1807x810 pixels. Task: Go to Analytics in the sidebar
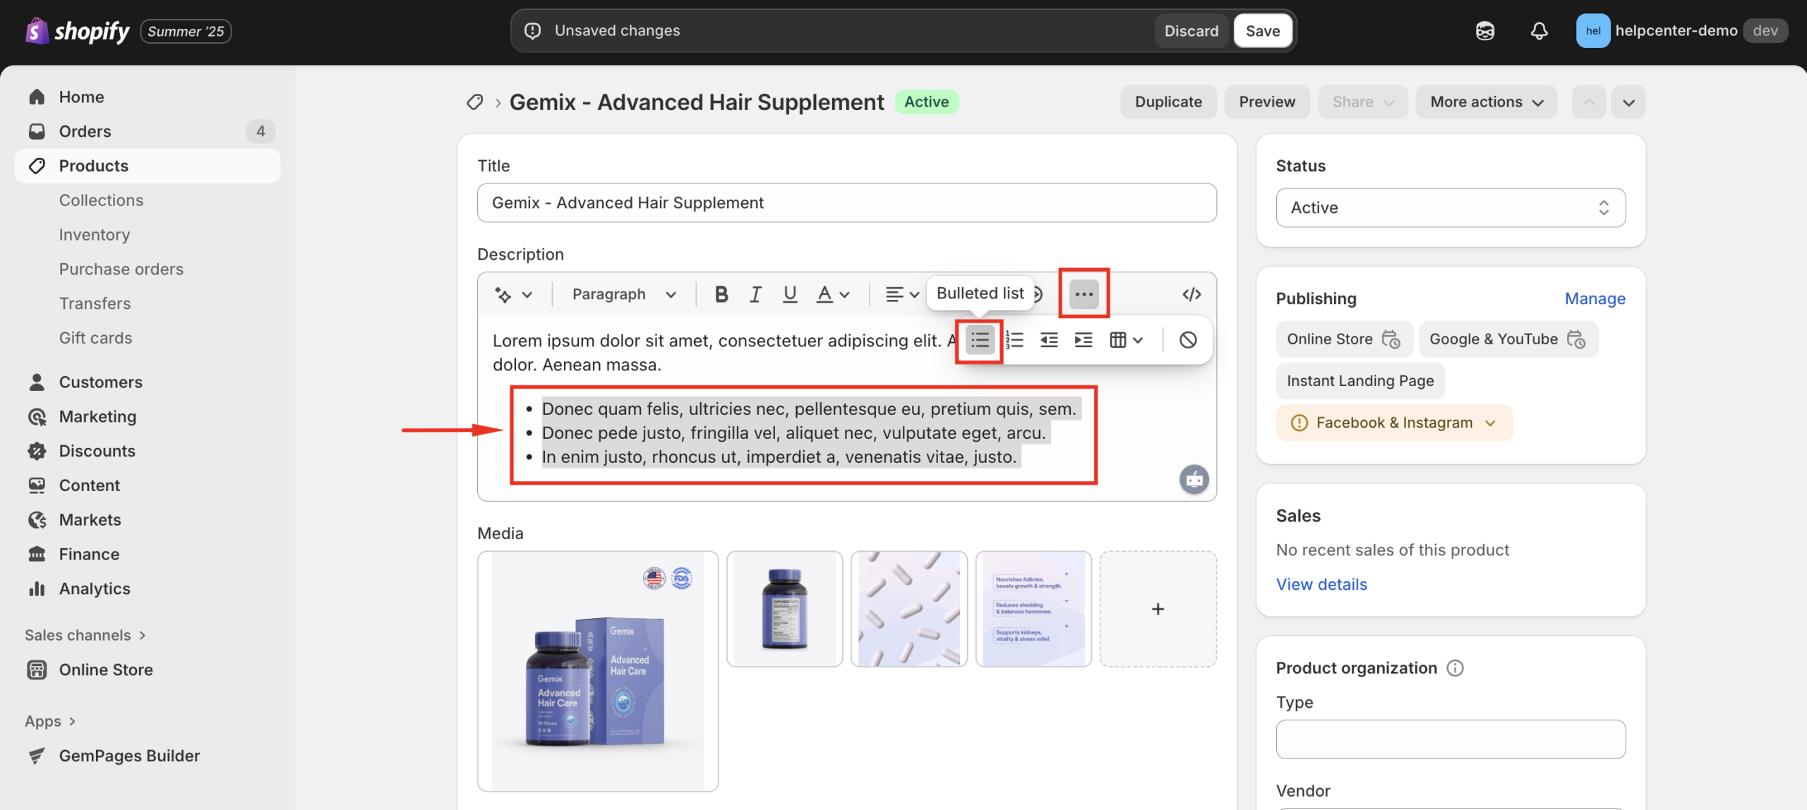coord(95,588)
